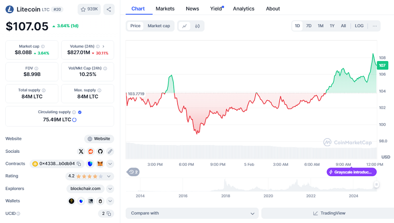Share Litecoin via the share icon
Viewport: 394px width, 223px height.
pyautogui.click(x=108, y=9)
